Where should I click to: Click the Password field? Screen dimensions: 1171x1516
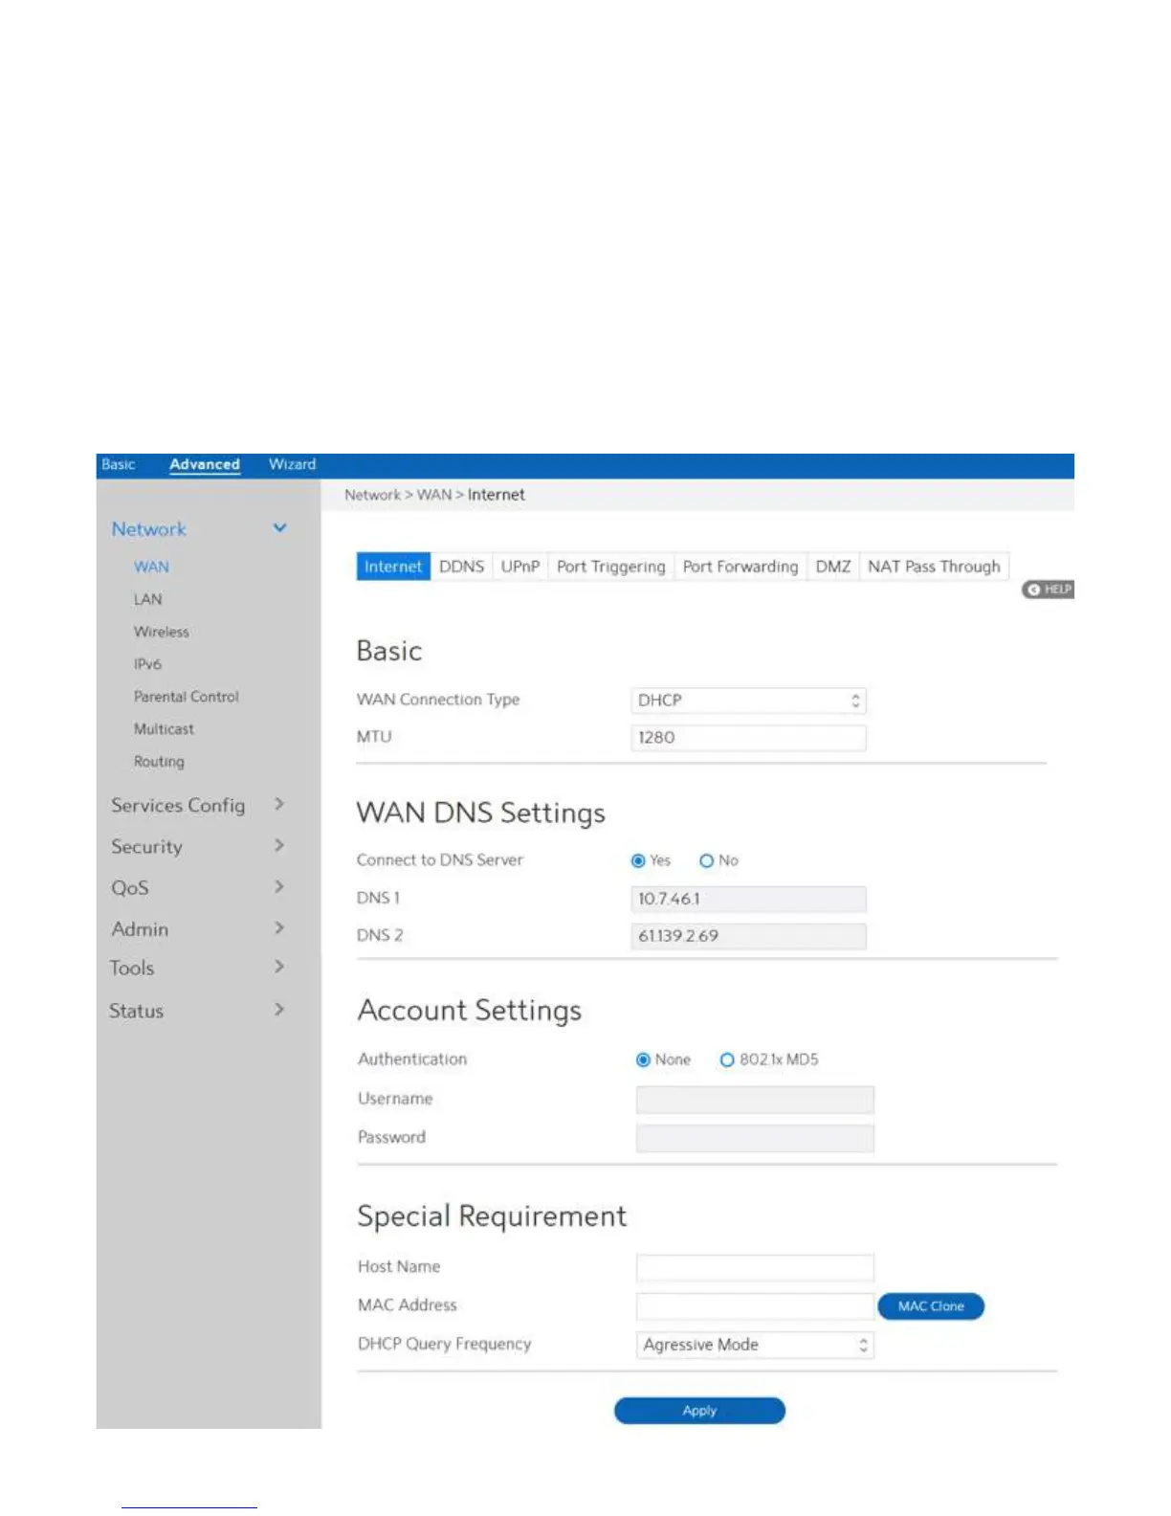click(x=755, y=1138)
